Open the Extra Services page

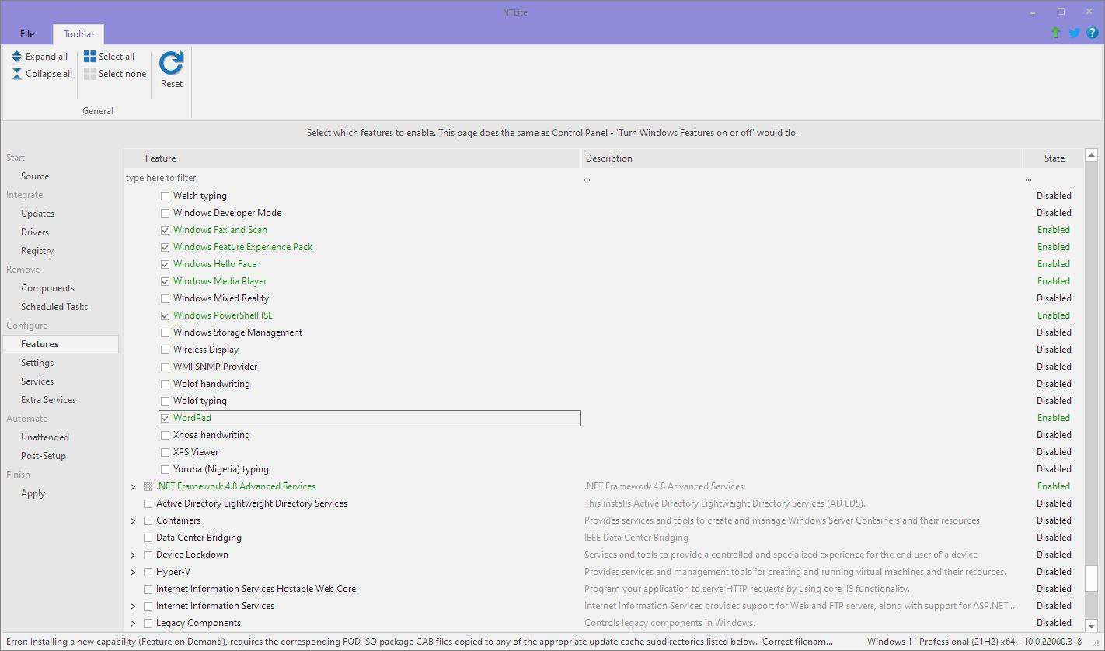coord(48,400)
